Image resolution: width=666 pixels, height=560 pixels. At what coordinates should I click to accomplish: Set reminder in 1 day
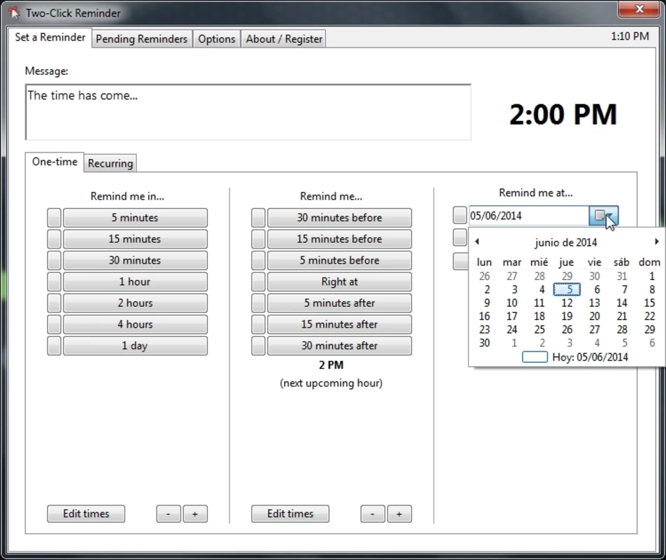(x=135, y=345)
